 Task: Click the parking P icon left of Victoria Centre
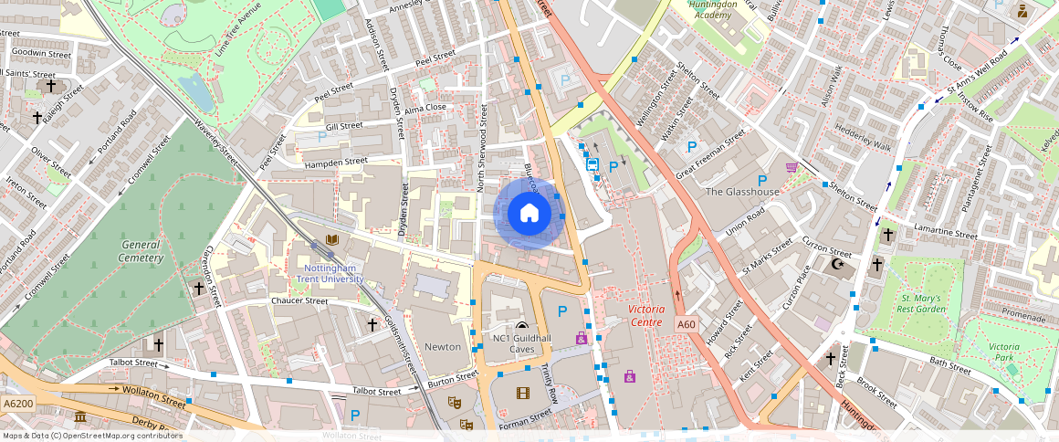pos(562,312)
